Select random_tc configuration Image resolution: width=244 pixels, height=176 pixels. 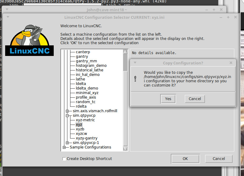coord(86,102)
